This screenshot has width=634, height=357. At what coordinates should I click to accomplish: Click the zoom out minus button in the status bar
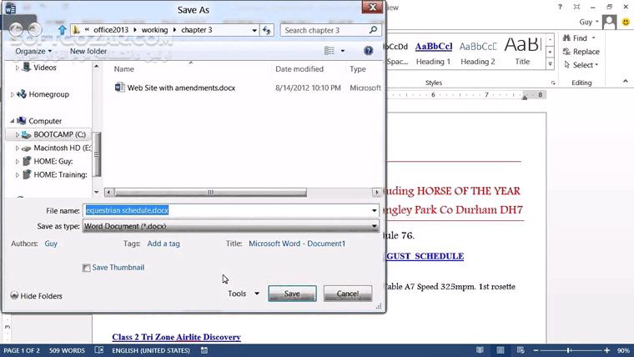(x=536, y=350)
